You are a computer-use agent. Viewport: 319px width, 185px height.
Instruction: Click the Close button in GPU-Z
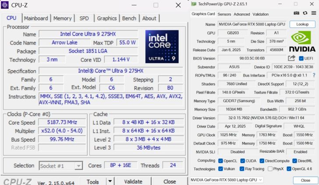point(305,180)
